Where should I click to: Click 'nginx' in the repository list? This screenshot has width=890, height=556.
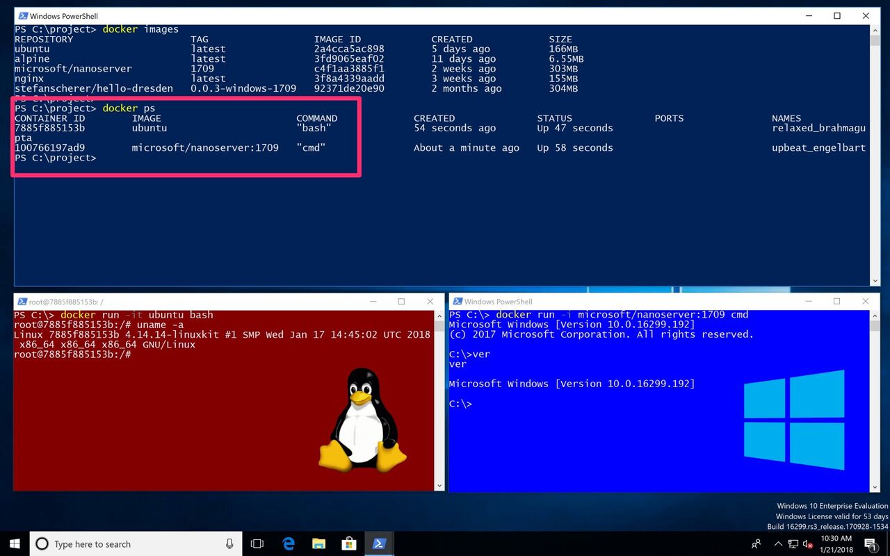pos(29,79)
